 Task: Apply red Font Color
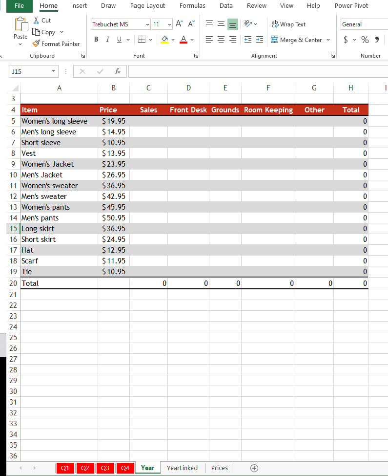click(184, 40)
